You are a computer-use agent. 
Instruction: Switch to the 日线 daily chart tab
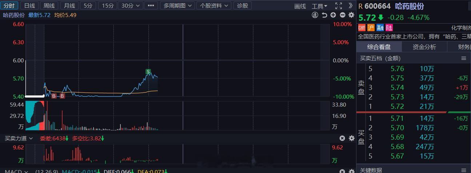(x=29, y=5)
